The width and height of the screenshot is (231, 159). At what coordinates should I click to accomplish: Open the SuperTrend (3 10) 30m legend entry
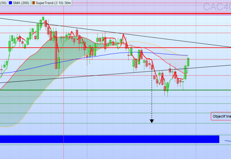click(x=52, y=3)
